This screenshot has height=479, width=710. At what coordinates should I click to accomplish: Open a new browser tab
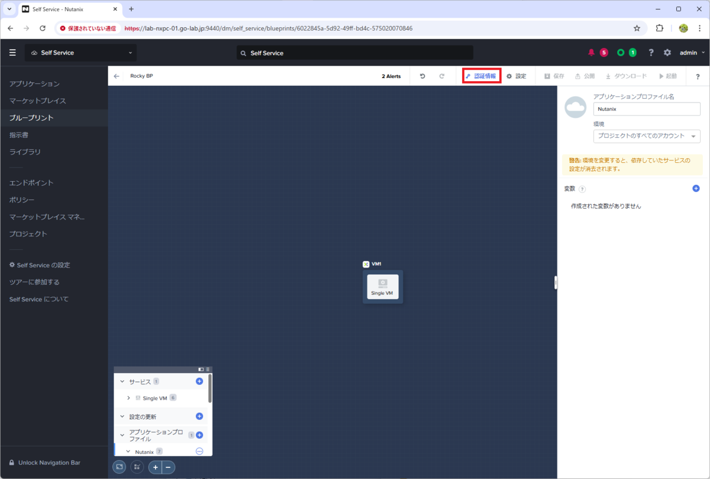(131, 9)
